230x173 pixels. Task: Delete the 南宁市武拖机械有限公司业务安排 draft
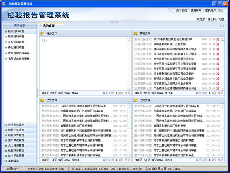click(x=218, y=59)
